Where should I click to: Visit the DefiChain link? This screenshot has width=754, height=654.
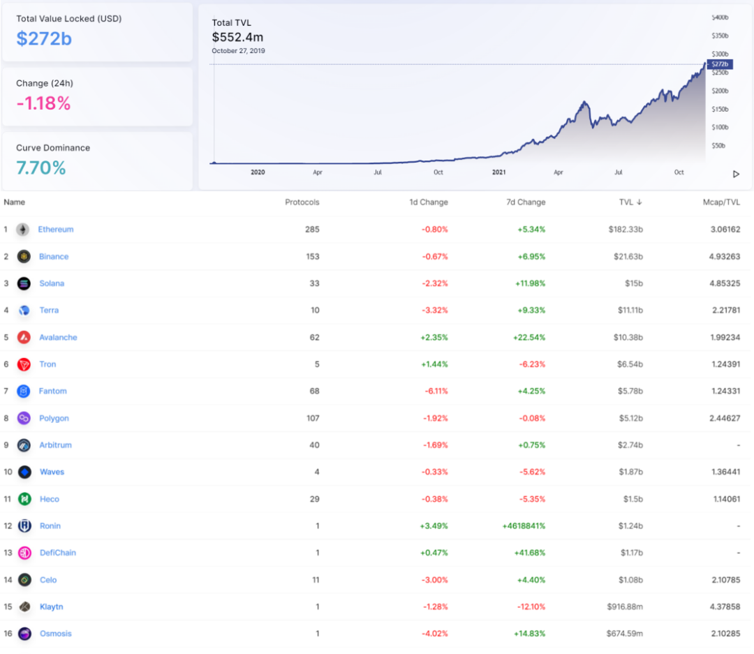pos(58,553)
